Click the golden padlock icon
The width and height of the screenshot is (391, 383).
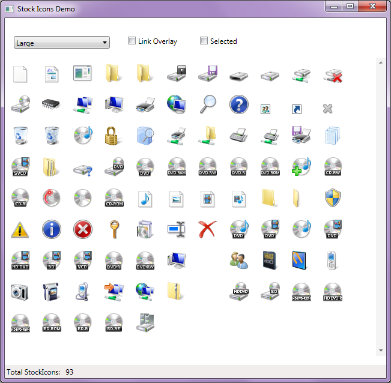click(114, 136)
